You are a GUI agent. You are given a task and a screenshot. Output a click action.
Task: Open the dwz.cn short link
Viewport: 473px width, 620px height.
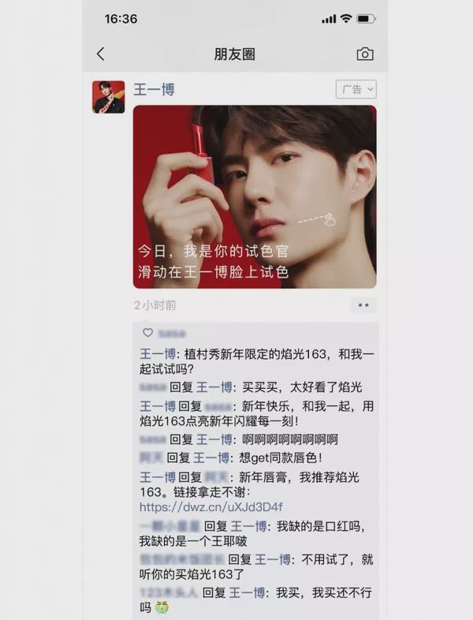pyautogui.click(x=211, y=507)
